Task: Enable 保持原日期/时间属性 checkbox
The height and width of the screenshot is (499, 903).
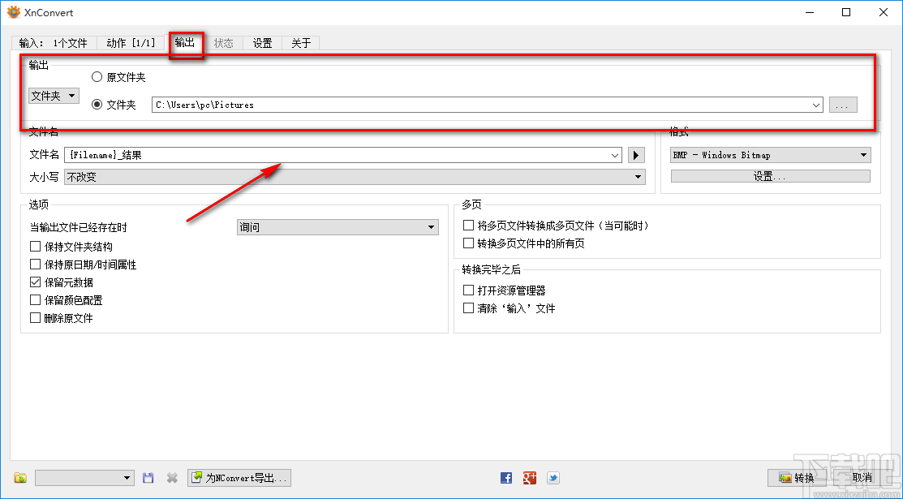Action: tap(35, 265)
